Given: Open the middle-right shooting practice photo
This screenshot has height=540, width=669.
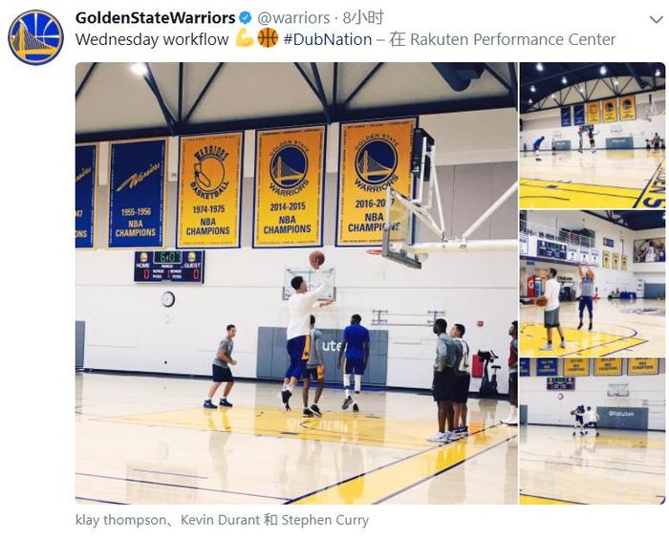Looking at the screenshot, I should point(593,283).
